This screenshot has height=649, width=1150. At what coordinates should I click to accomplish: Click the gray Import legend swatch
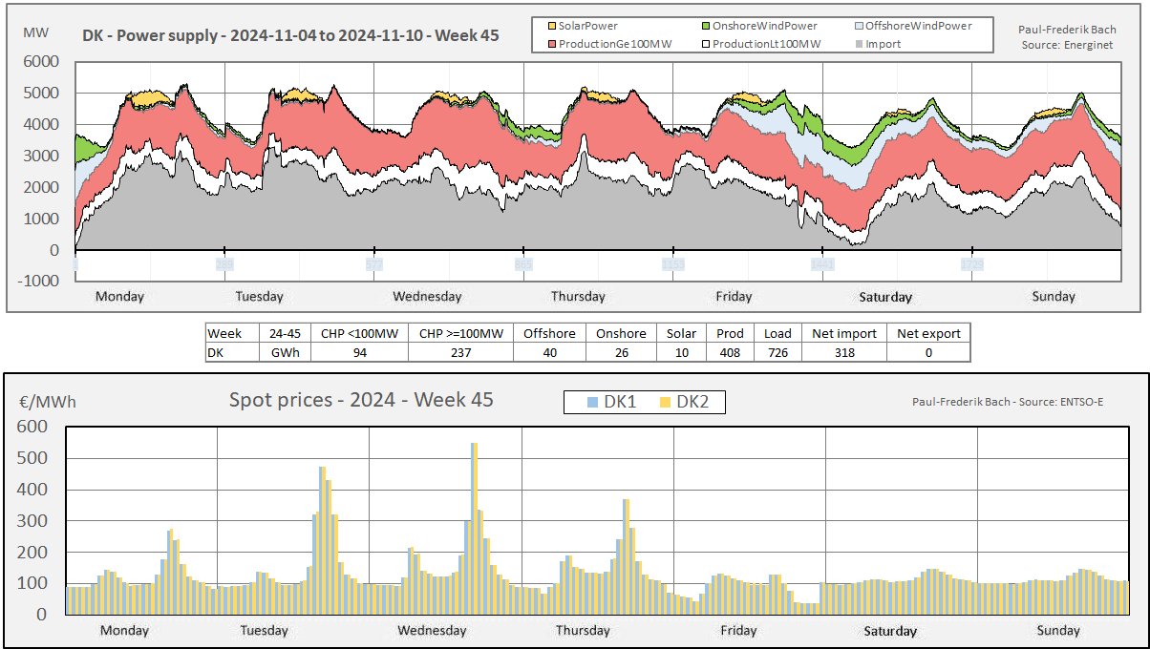(x=857, y=44)
